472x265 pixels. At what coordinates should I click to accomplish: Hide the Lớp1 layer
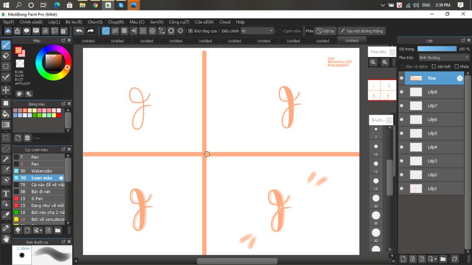coord(401,189)
